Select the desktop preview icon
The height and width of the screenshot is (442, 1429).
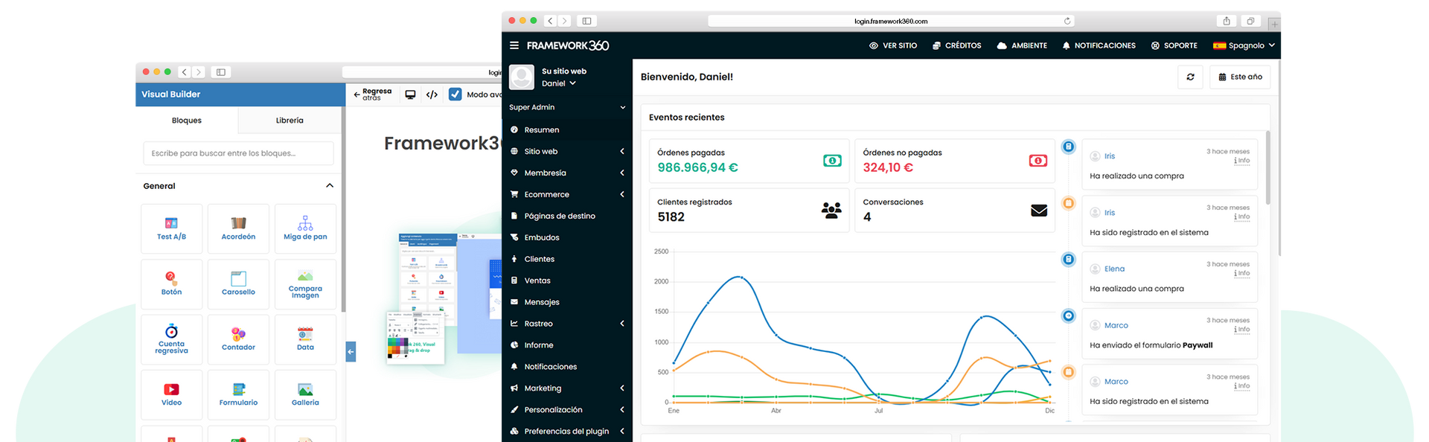[410, 95]
